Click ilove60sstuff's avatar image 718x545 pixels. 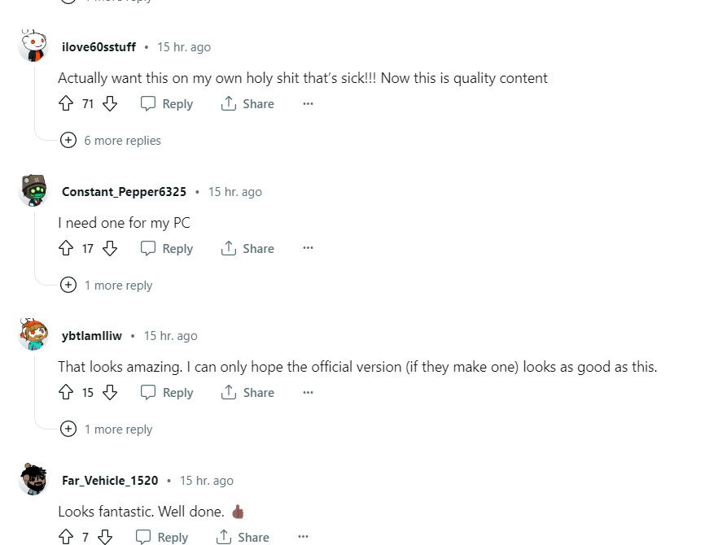pos(33,46)
